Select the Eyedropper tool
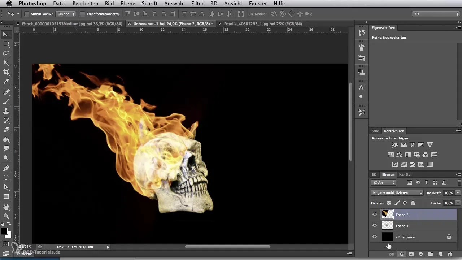This screenshot has height=260, width=462. pos(6,82)
